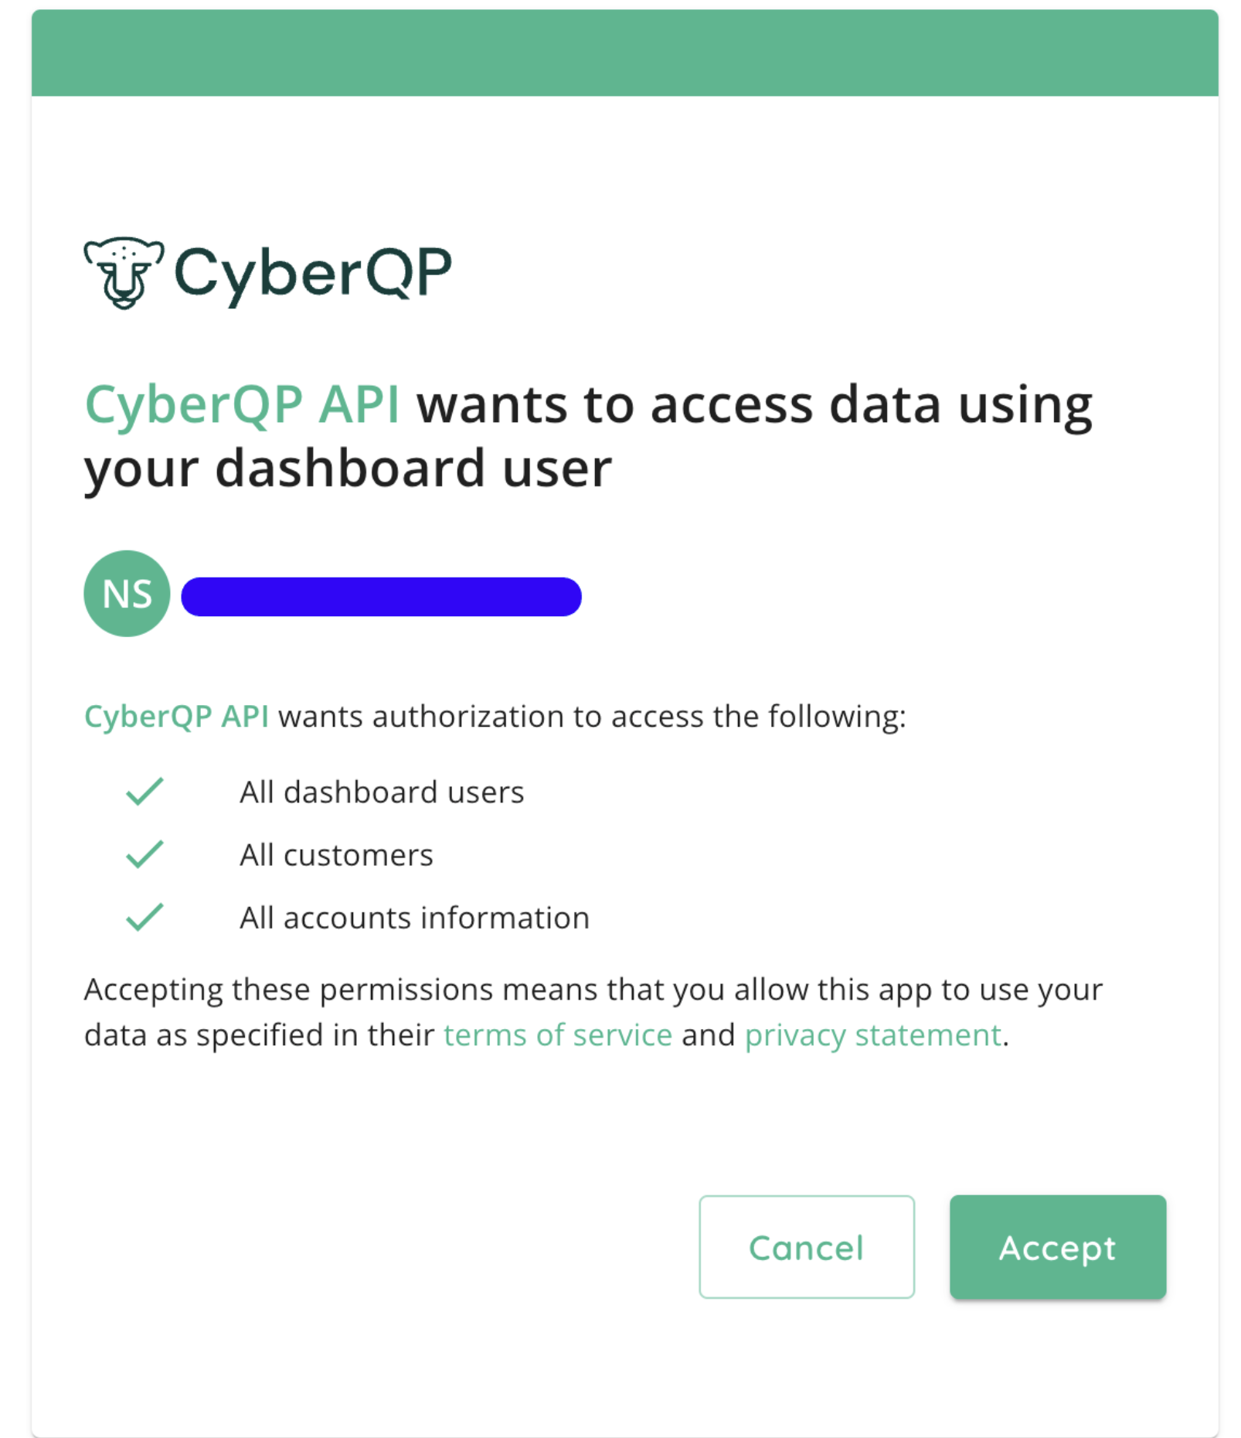1241x1438 pixels.
Task: Accept the permission request
Action: coord(1058,1247)
